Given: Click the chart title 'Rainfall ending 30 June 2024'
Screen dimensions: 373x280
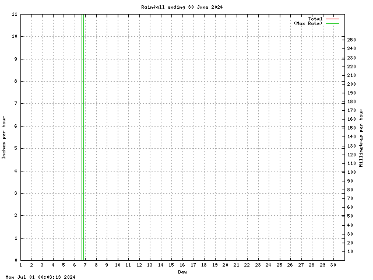Looking at the screenshot, I should [x=182, y=7].
